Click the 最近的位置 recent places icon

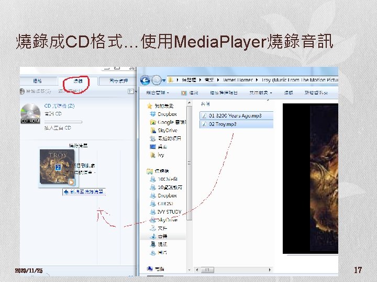point(153,138)
